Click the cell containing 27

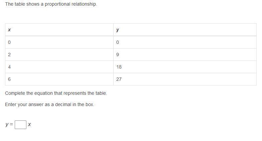(185, 79)
